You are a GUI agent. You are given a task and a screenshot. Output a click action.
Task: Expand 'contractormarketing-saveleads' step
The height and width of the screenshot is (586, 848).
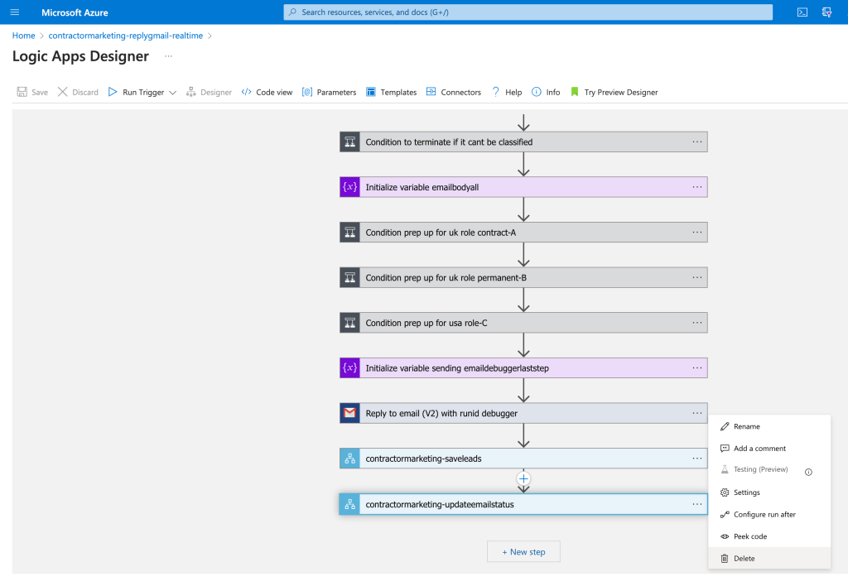(523, 459)
